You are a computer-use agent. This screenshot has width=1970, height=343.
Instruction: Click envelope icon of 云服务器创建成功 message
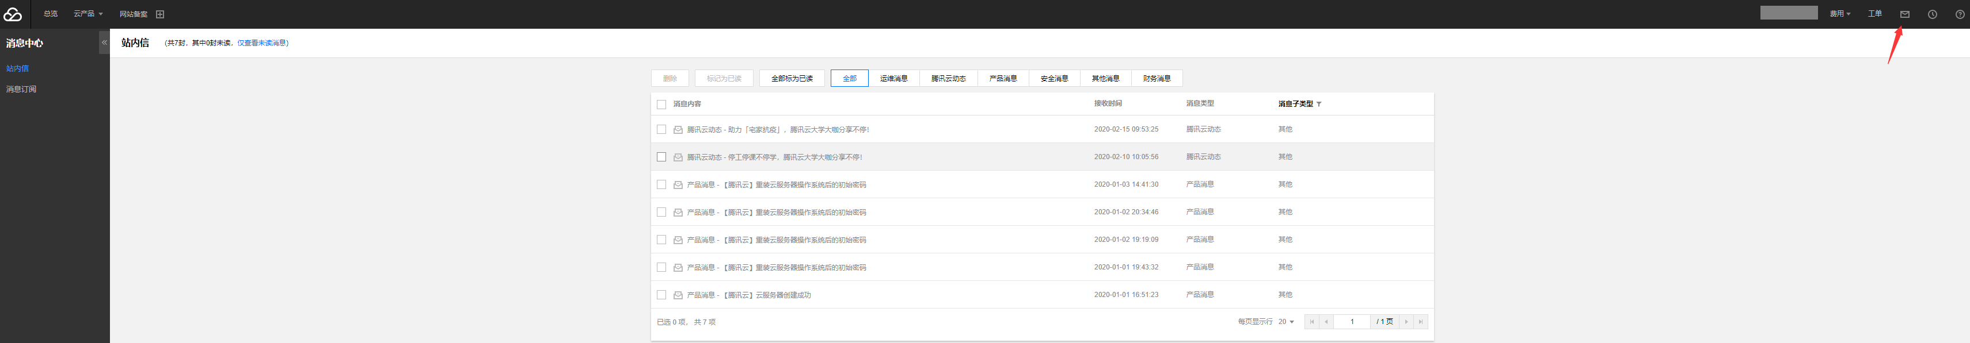678,295
